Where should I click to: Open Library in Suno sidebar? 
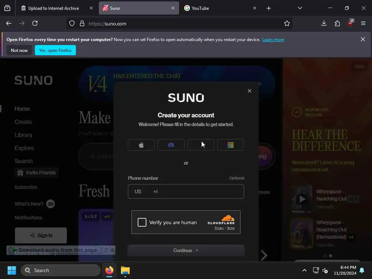point(23,135)
